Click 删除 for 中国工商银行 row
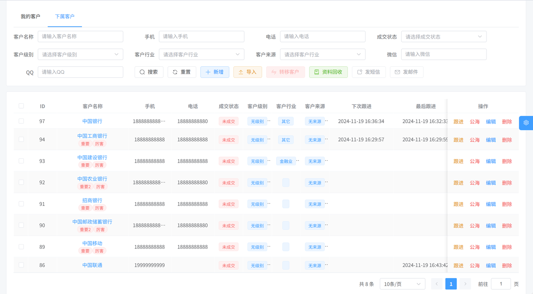Image resolution: width=533 pixels, height=294 pixels. tap(507, 140)
